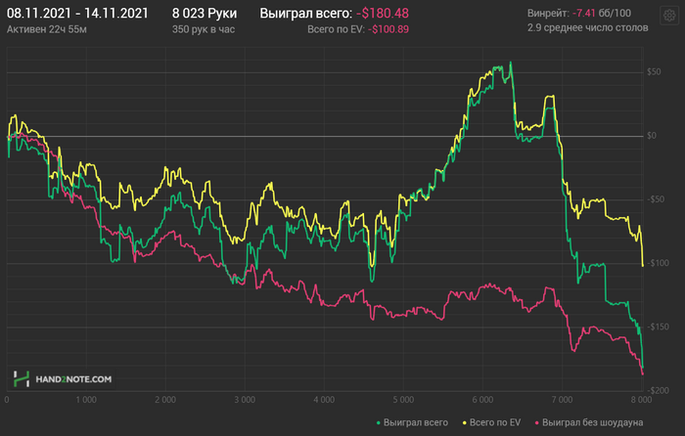685x436 pixels.
Task: Click the -$50 y-axis label
Action: pyautogui.click(x=656, y=199)
